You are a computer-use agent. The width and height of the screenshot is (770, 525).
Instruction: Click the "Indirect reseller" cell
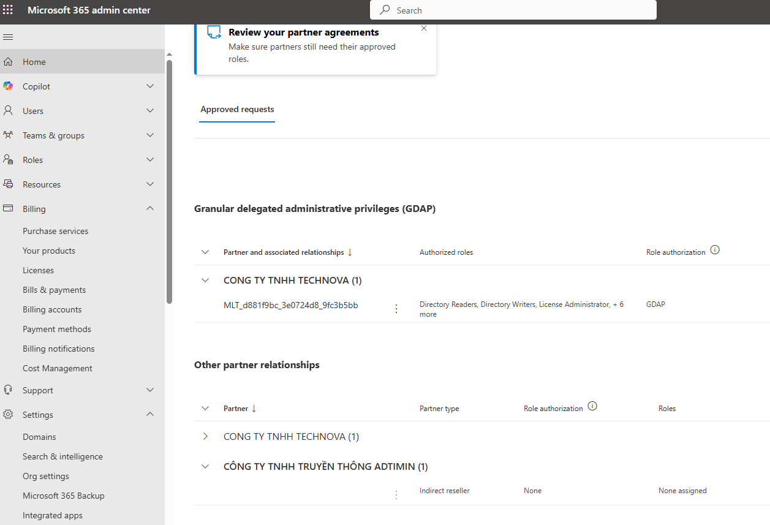tap(445, 491)
